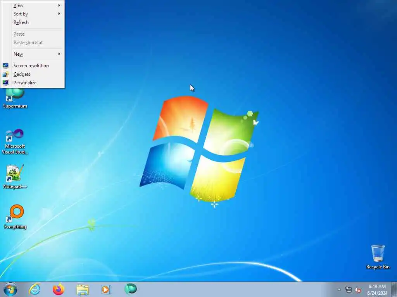Launch Internet Explorer from the taskbar
Image resolution: width=397 pixels, height=297 pixels.
[35, 289]
